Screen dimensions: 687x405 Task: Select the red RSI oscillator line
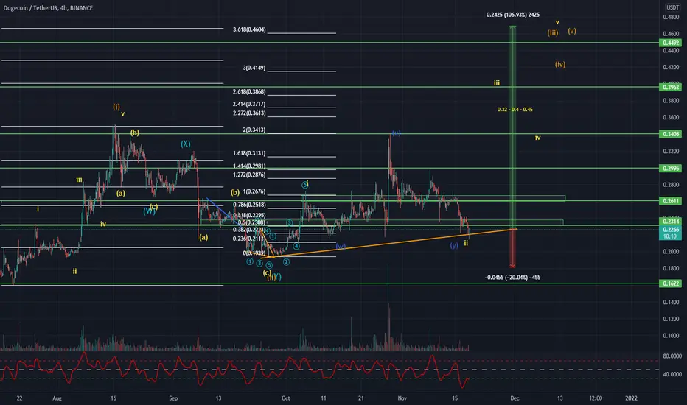[x=234, y=370]
